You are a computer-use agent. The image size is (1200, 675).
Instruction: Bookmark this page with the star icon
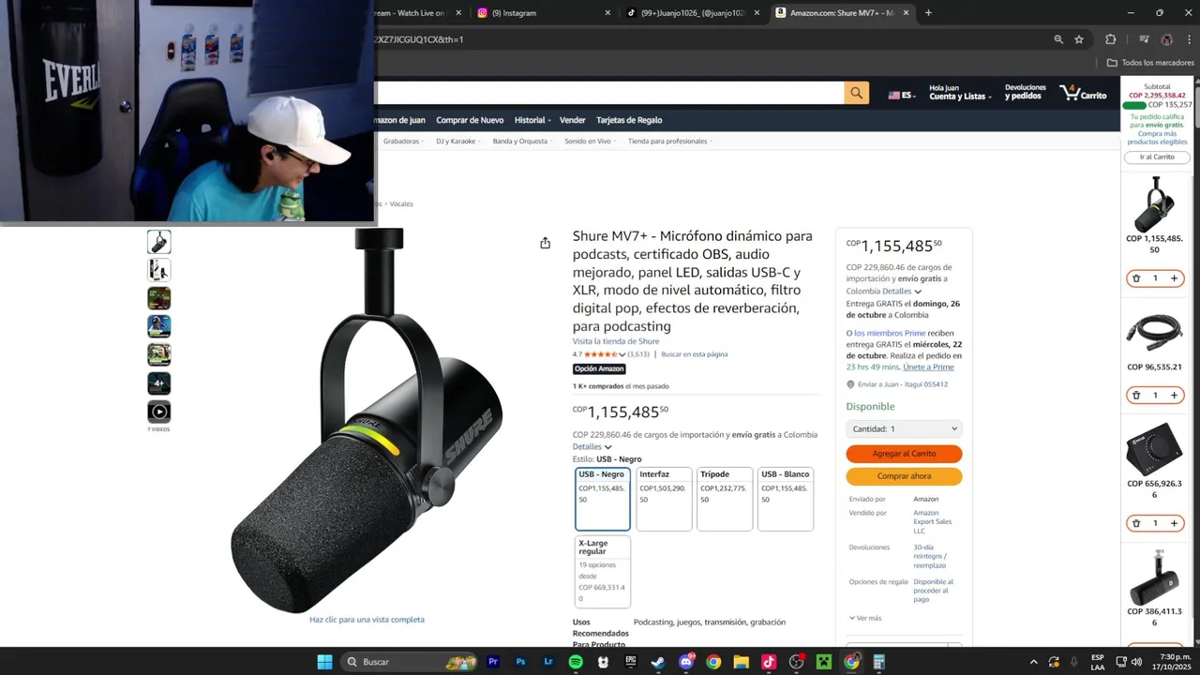pyautogui.click(x=1079, y=39)
